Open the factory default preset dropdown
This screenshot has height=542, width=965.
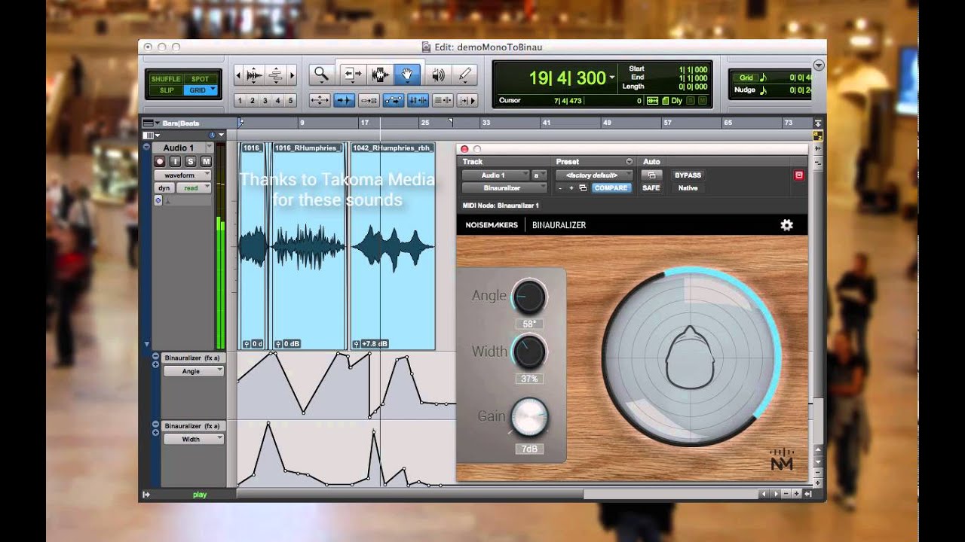point(594,175)
